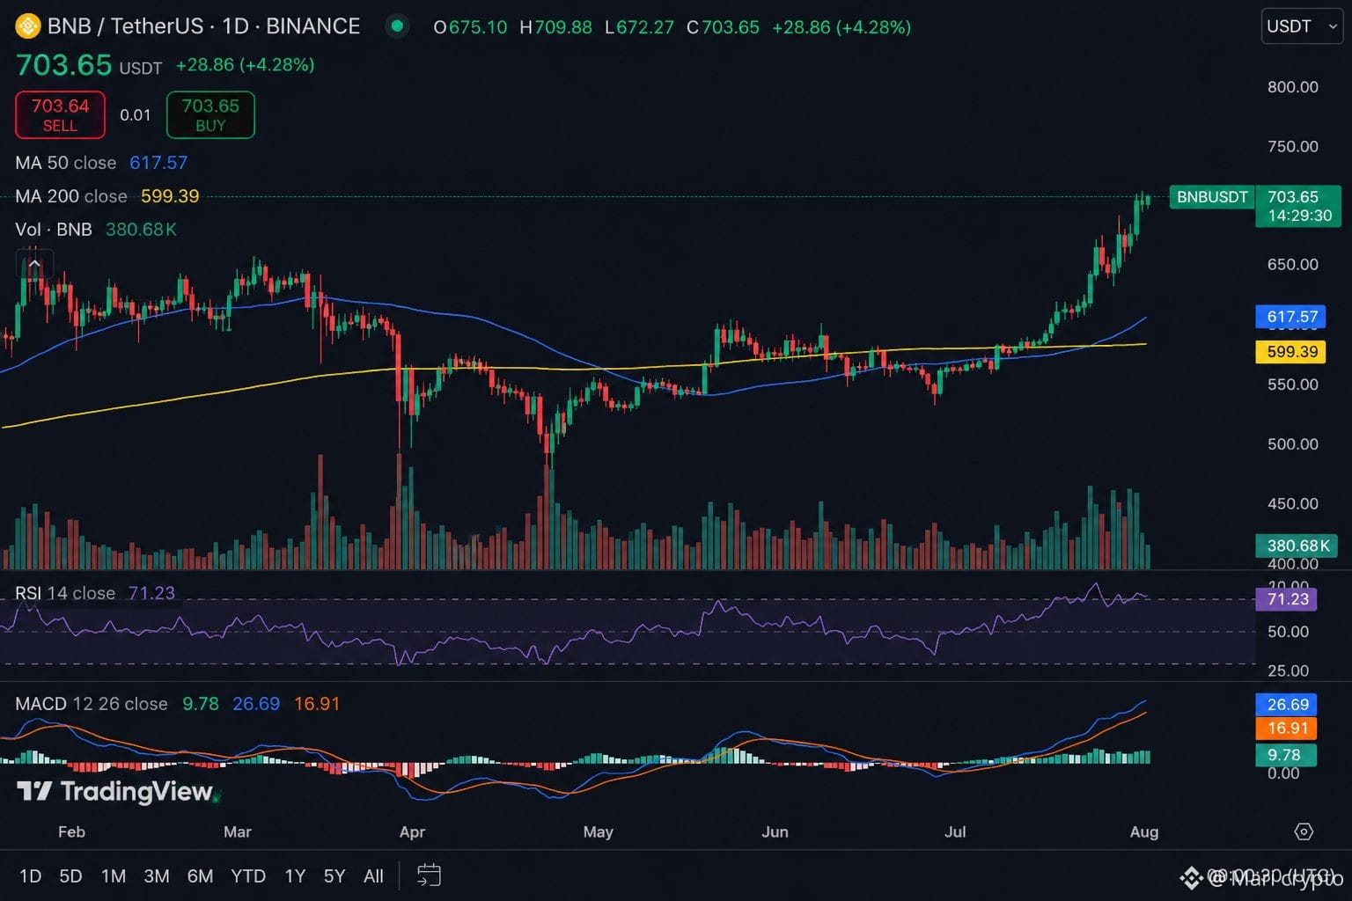The height and width of the screenshot is (901, 1352).
Task: Click the red 703.64 SELL button
Action: pos(60,114)
